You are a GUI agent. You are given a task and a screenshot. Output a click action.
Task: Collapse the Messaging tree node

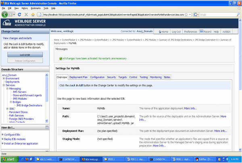(x=7, y=89)
